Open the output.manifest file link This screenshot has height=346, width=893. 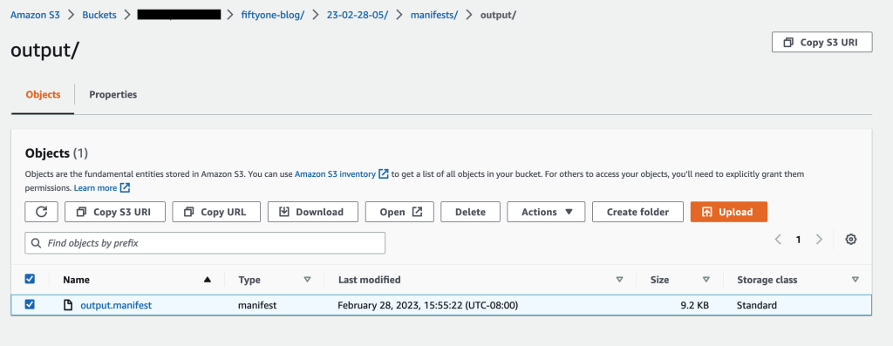coord(116,305)
